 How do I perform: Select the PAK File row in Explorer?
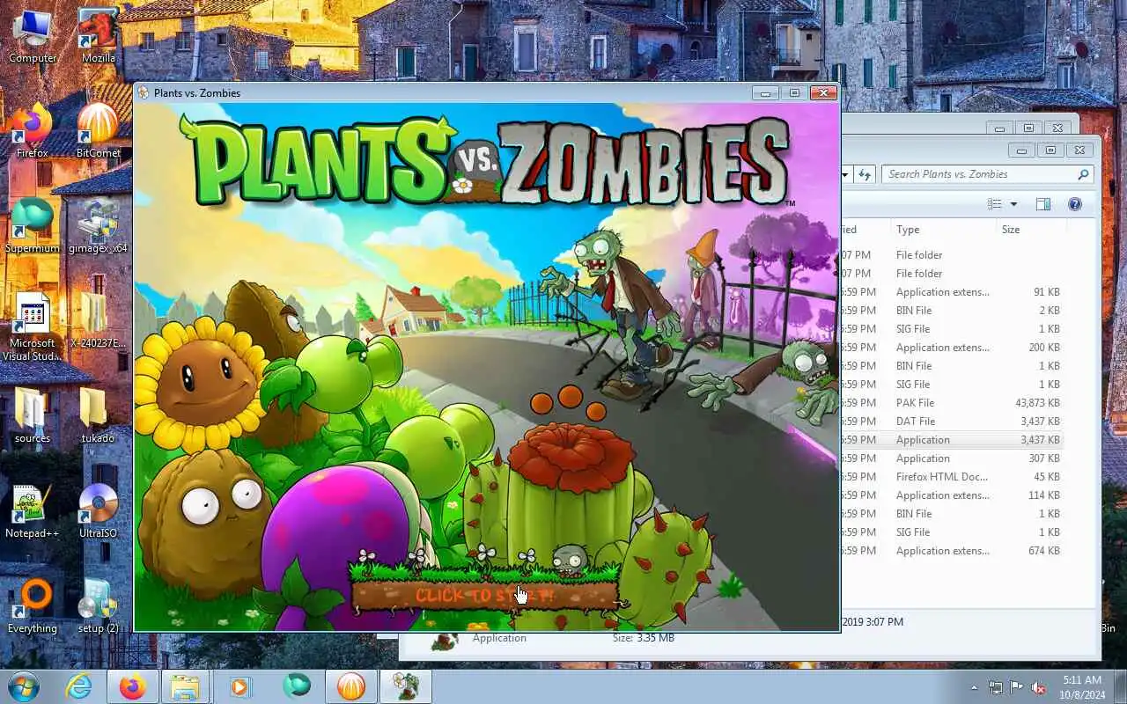pos(951,403)
